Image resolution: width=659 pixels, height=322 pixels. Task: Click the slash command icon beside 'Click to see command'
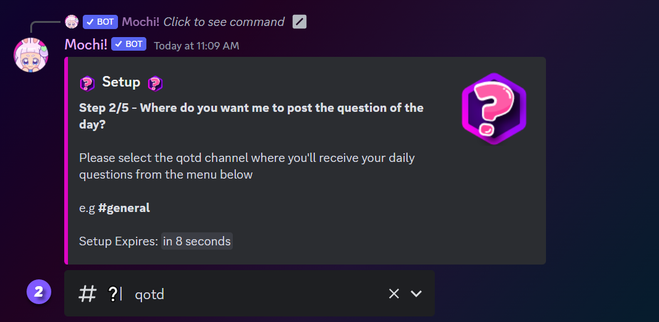coord(300,22)
